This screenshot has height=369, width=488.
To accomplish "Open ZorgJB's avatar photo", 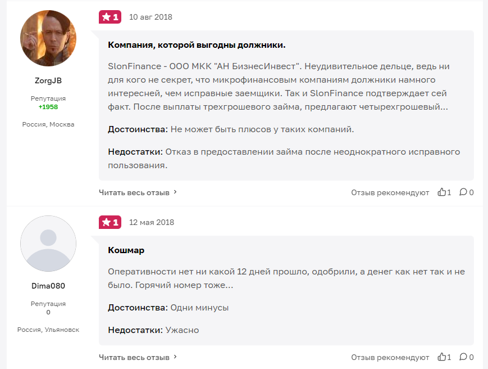I will click(48, 39).
